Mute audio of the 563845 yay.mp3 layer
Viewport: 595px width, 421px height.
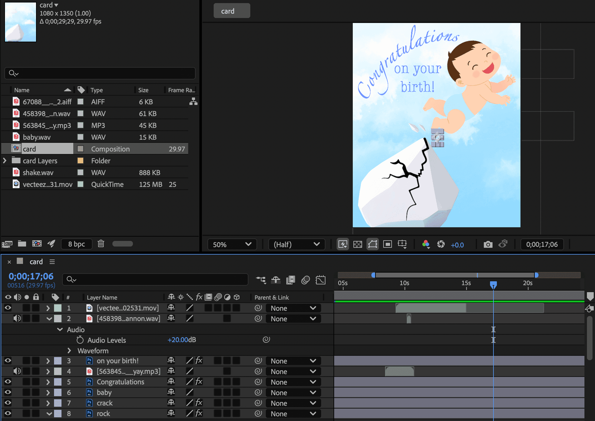click(17, 371)
